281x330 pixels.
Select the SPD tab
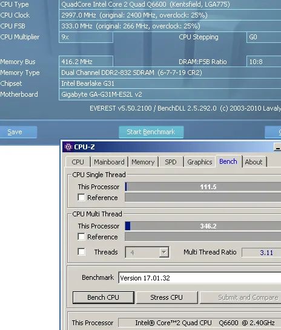171,162
